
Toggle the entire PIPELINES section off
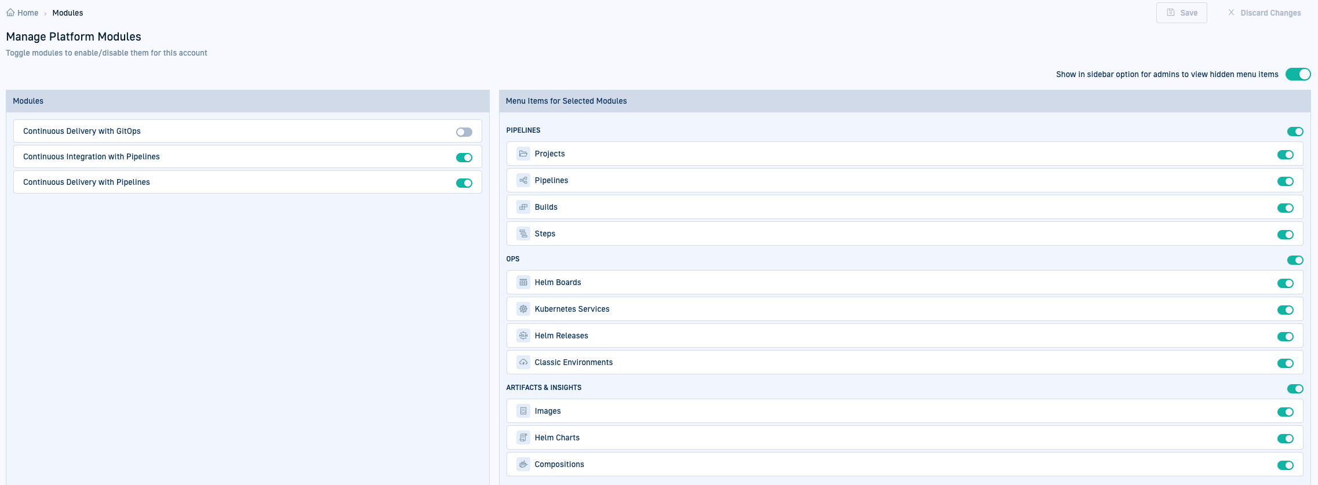(1295, 132)
